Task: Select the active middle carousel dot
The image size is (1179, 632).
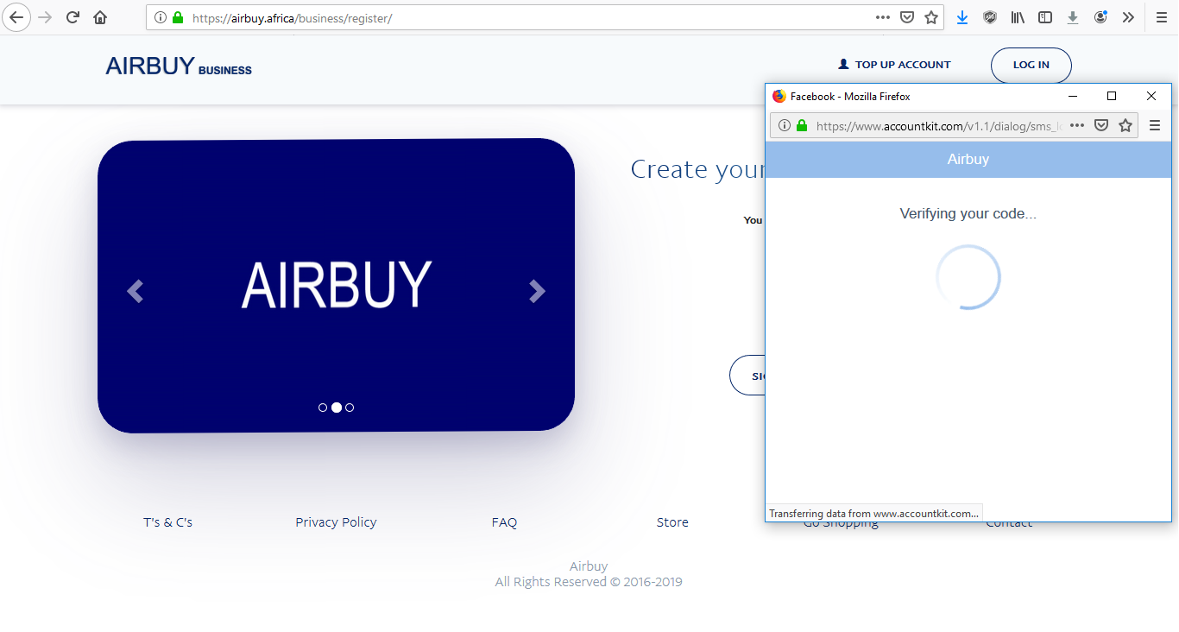Action: tap(337, 408)
